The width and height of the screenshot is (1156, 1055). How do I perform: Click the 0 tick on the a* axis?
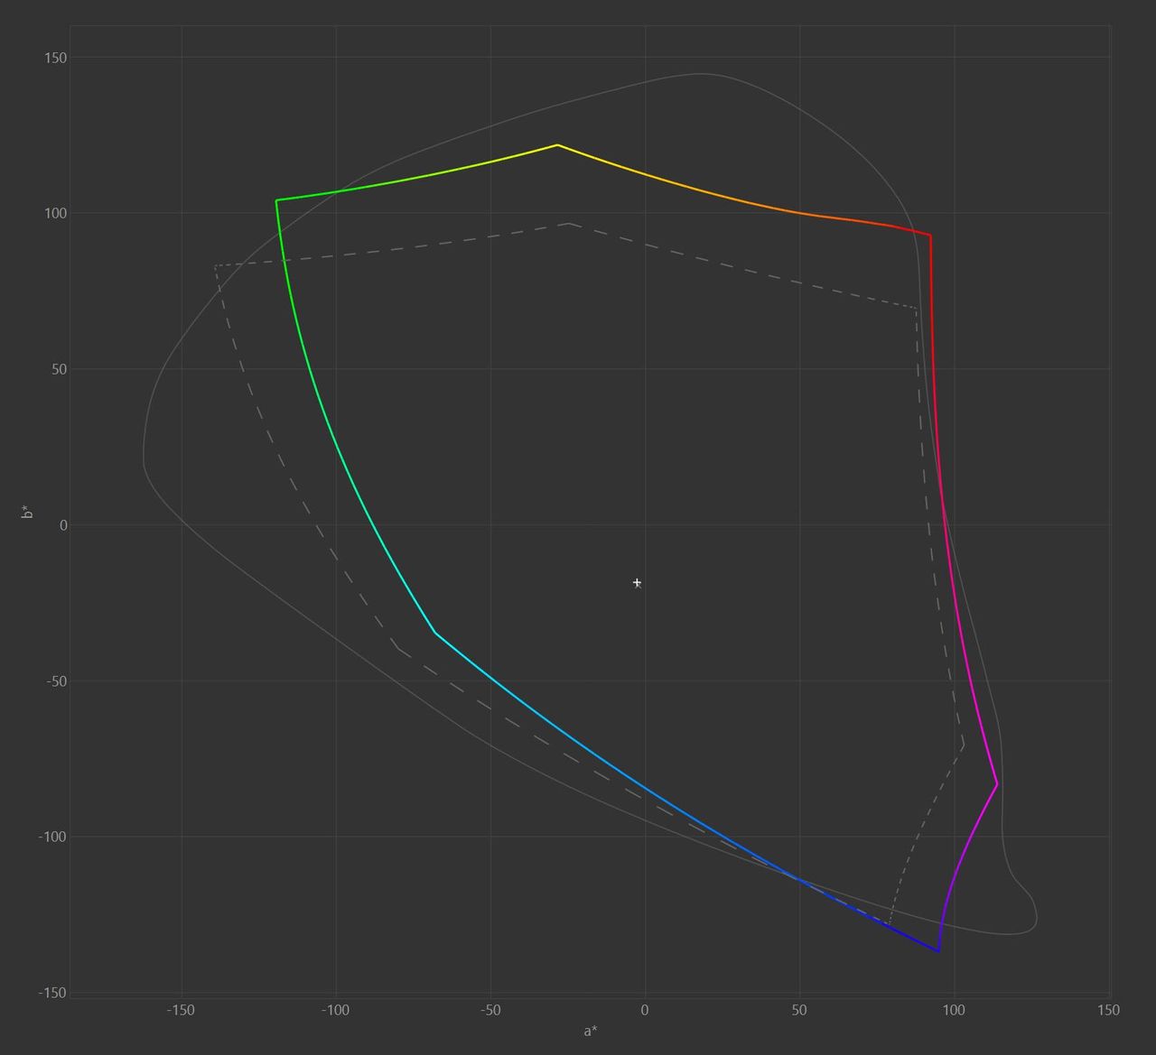645,1010
